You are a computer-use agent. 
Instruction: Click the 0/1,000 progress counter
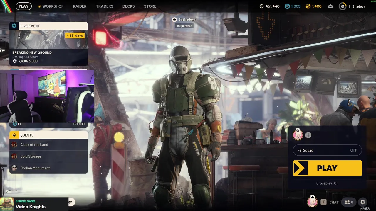tap(79, 124)
